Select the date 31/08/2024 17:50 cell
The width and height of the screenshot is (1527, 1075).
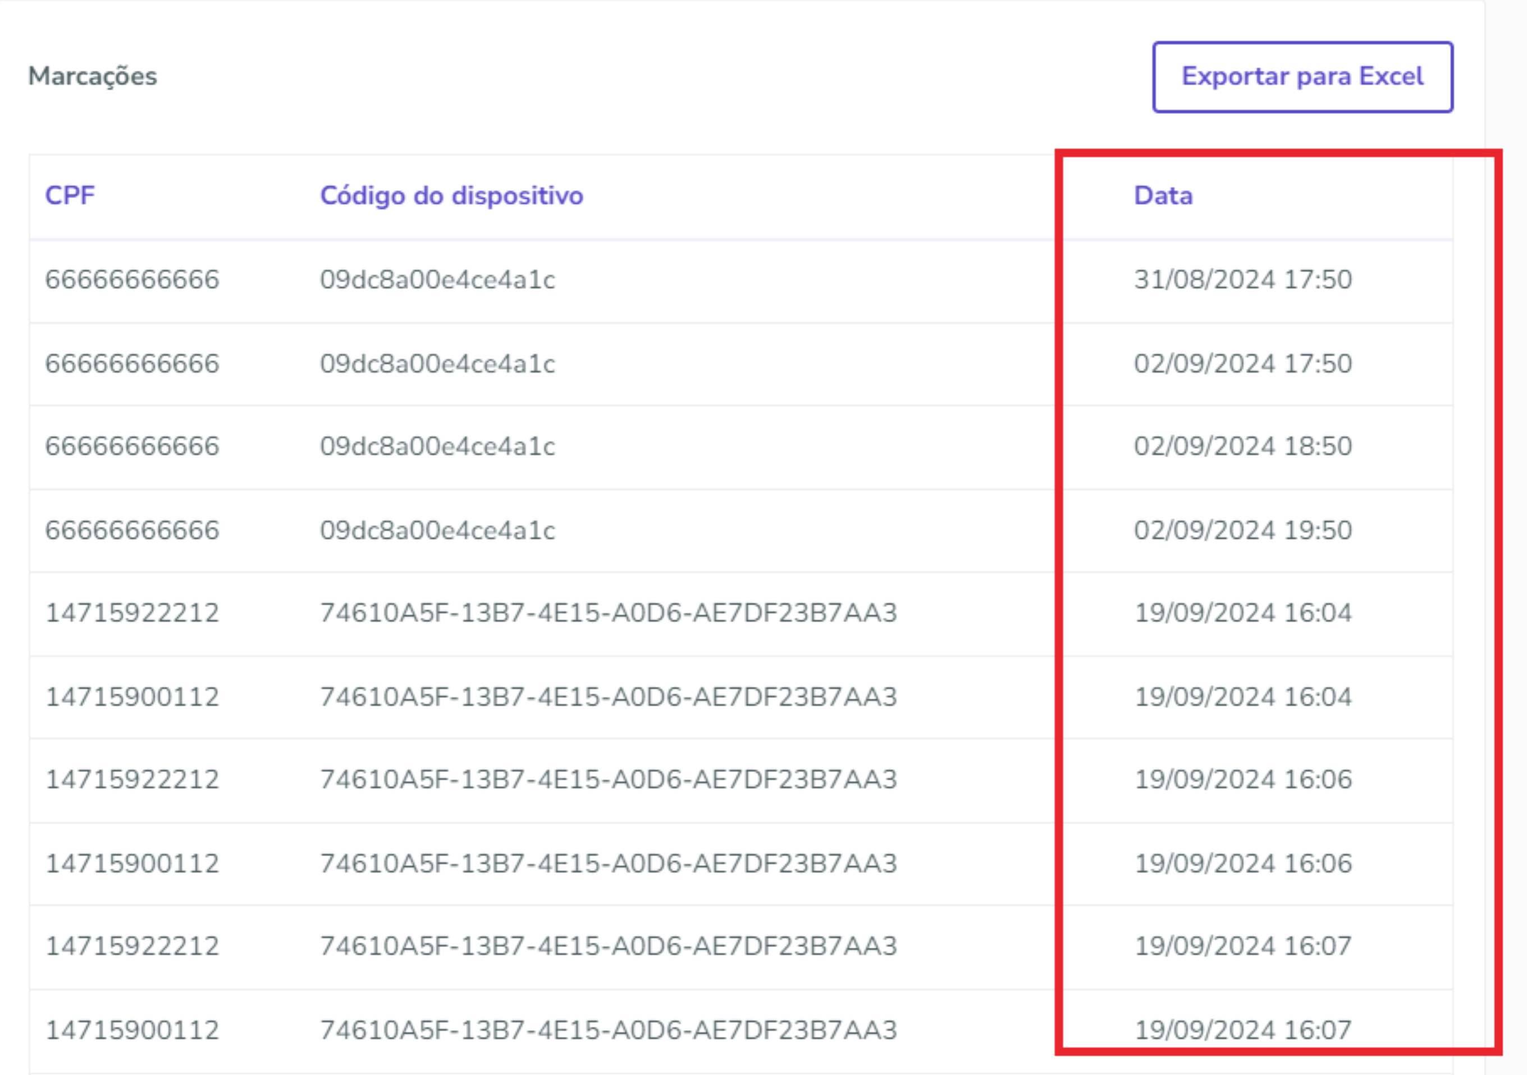pyautogui.click(x=1242, y=280)
